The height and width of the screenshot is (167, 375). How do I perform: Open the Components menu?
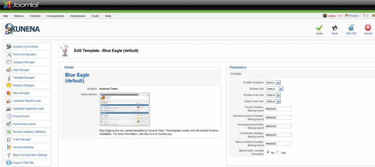[55, 16]
